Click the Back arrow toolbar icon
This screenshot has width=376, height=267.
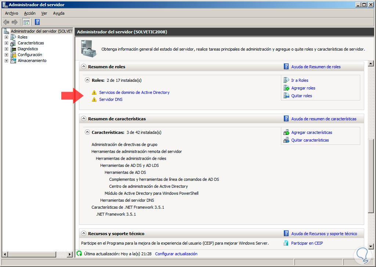(6, 22)
